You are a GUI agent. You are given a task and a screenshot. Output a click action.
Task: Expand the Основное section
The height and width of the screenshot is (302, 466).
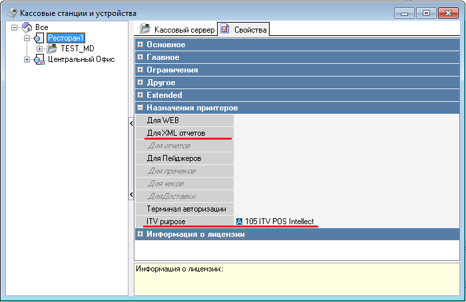(x=140, y=45)
